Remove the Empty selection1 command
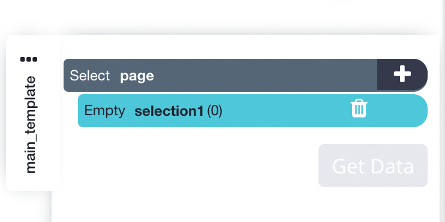 pyautogui.click(x=359, y=108)
